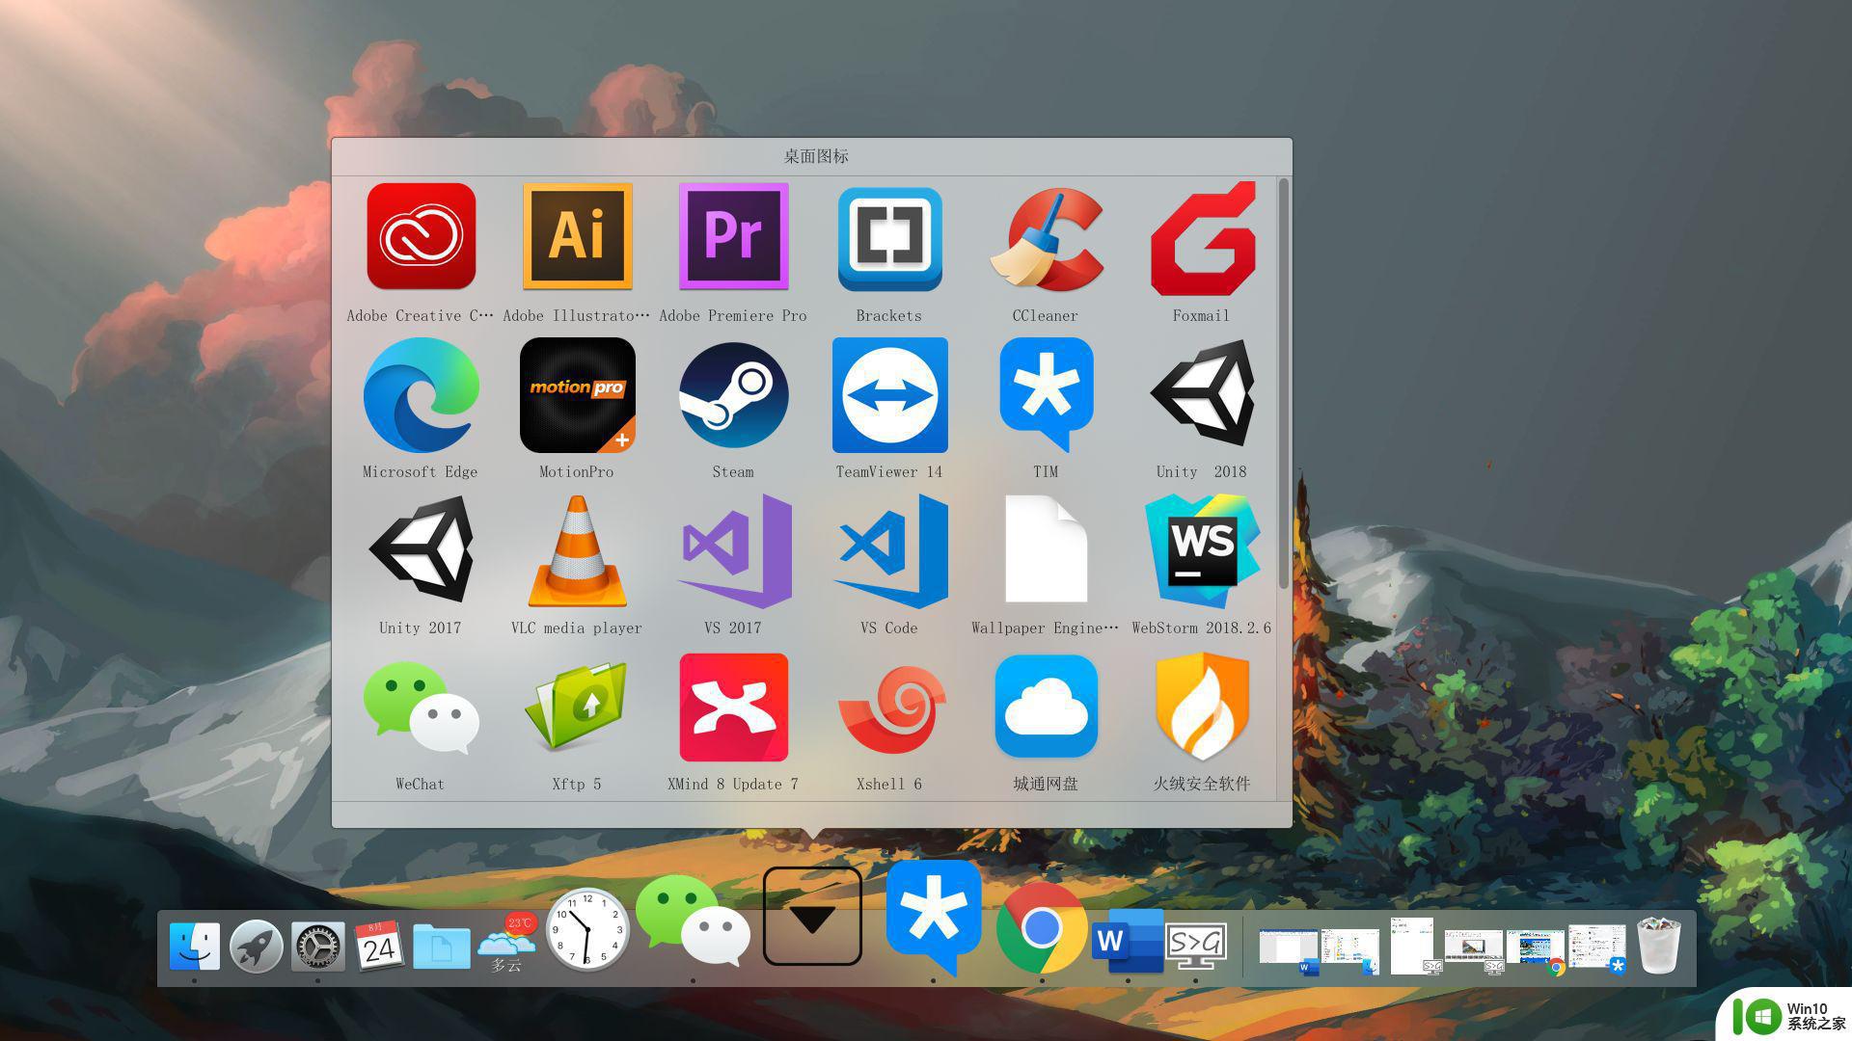
Task: Open XMind 8 Update 7
Action: [733, 707]
